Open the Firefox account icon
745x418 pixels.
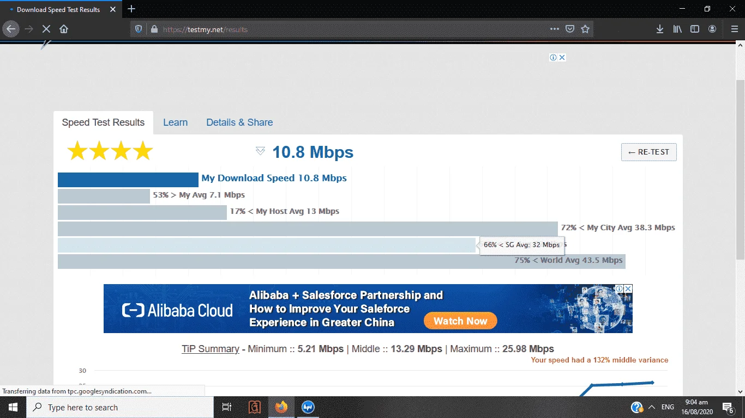click(712, 29)
